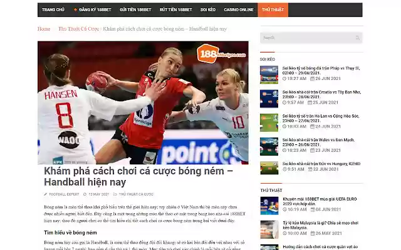The height and width of the screenshot is (250, 401).
Task: Click clock icon beside 10:19 AM
Action: click(284, 209)
